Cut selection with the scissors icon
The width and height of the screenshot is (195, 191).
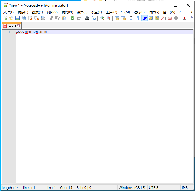51,18
